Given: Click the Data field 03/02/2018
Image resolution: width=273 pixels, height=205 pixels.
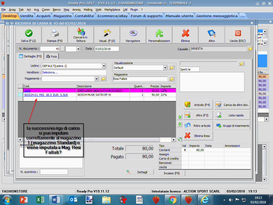Looking at the screenshot, I should [x=107, y=49].
